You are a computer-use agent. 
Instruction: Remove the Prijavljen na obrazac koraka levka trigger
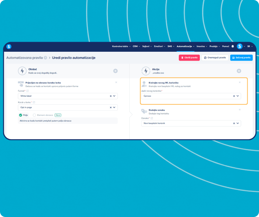click(x=116, y=82)
